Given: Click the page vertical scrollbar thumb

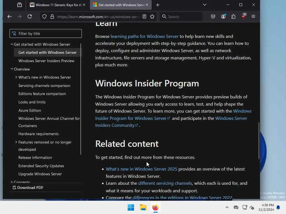Looking at the screenshot, I should click(259, 141).
